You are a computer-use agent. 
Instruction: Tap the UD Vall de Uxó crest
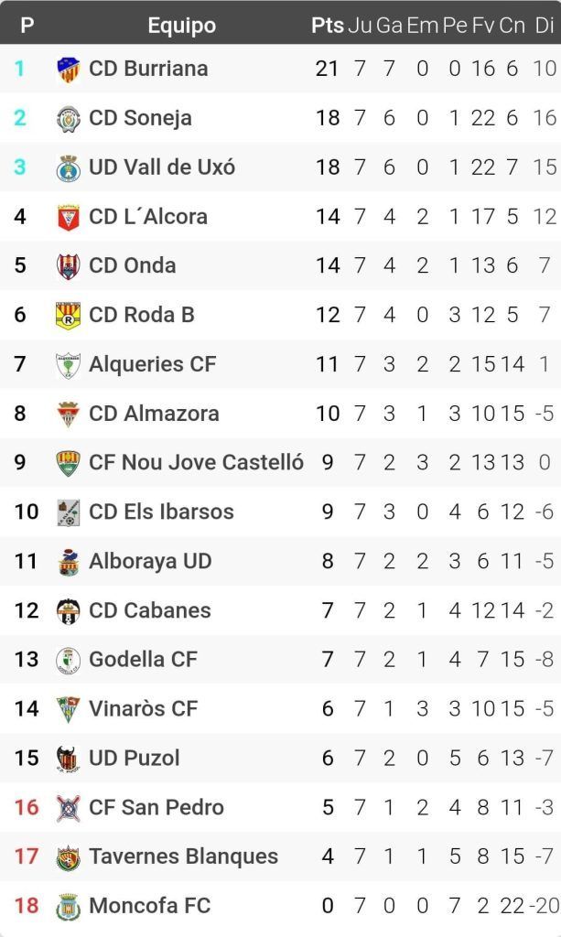(68, 168)
